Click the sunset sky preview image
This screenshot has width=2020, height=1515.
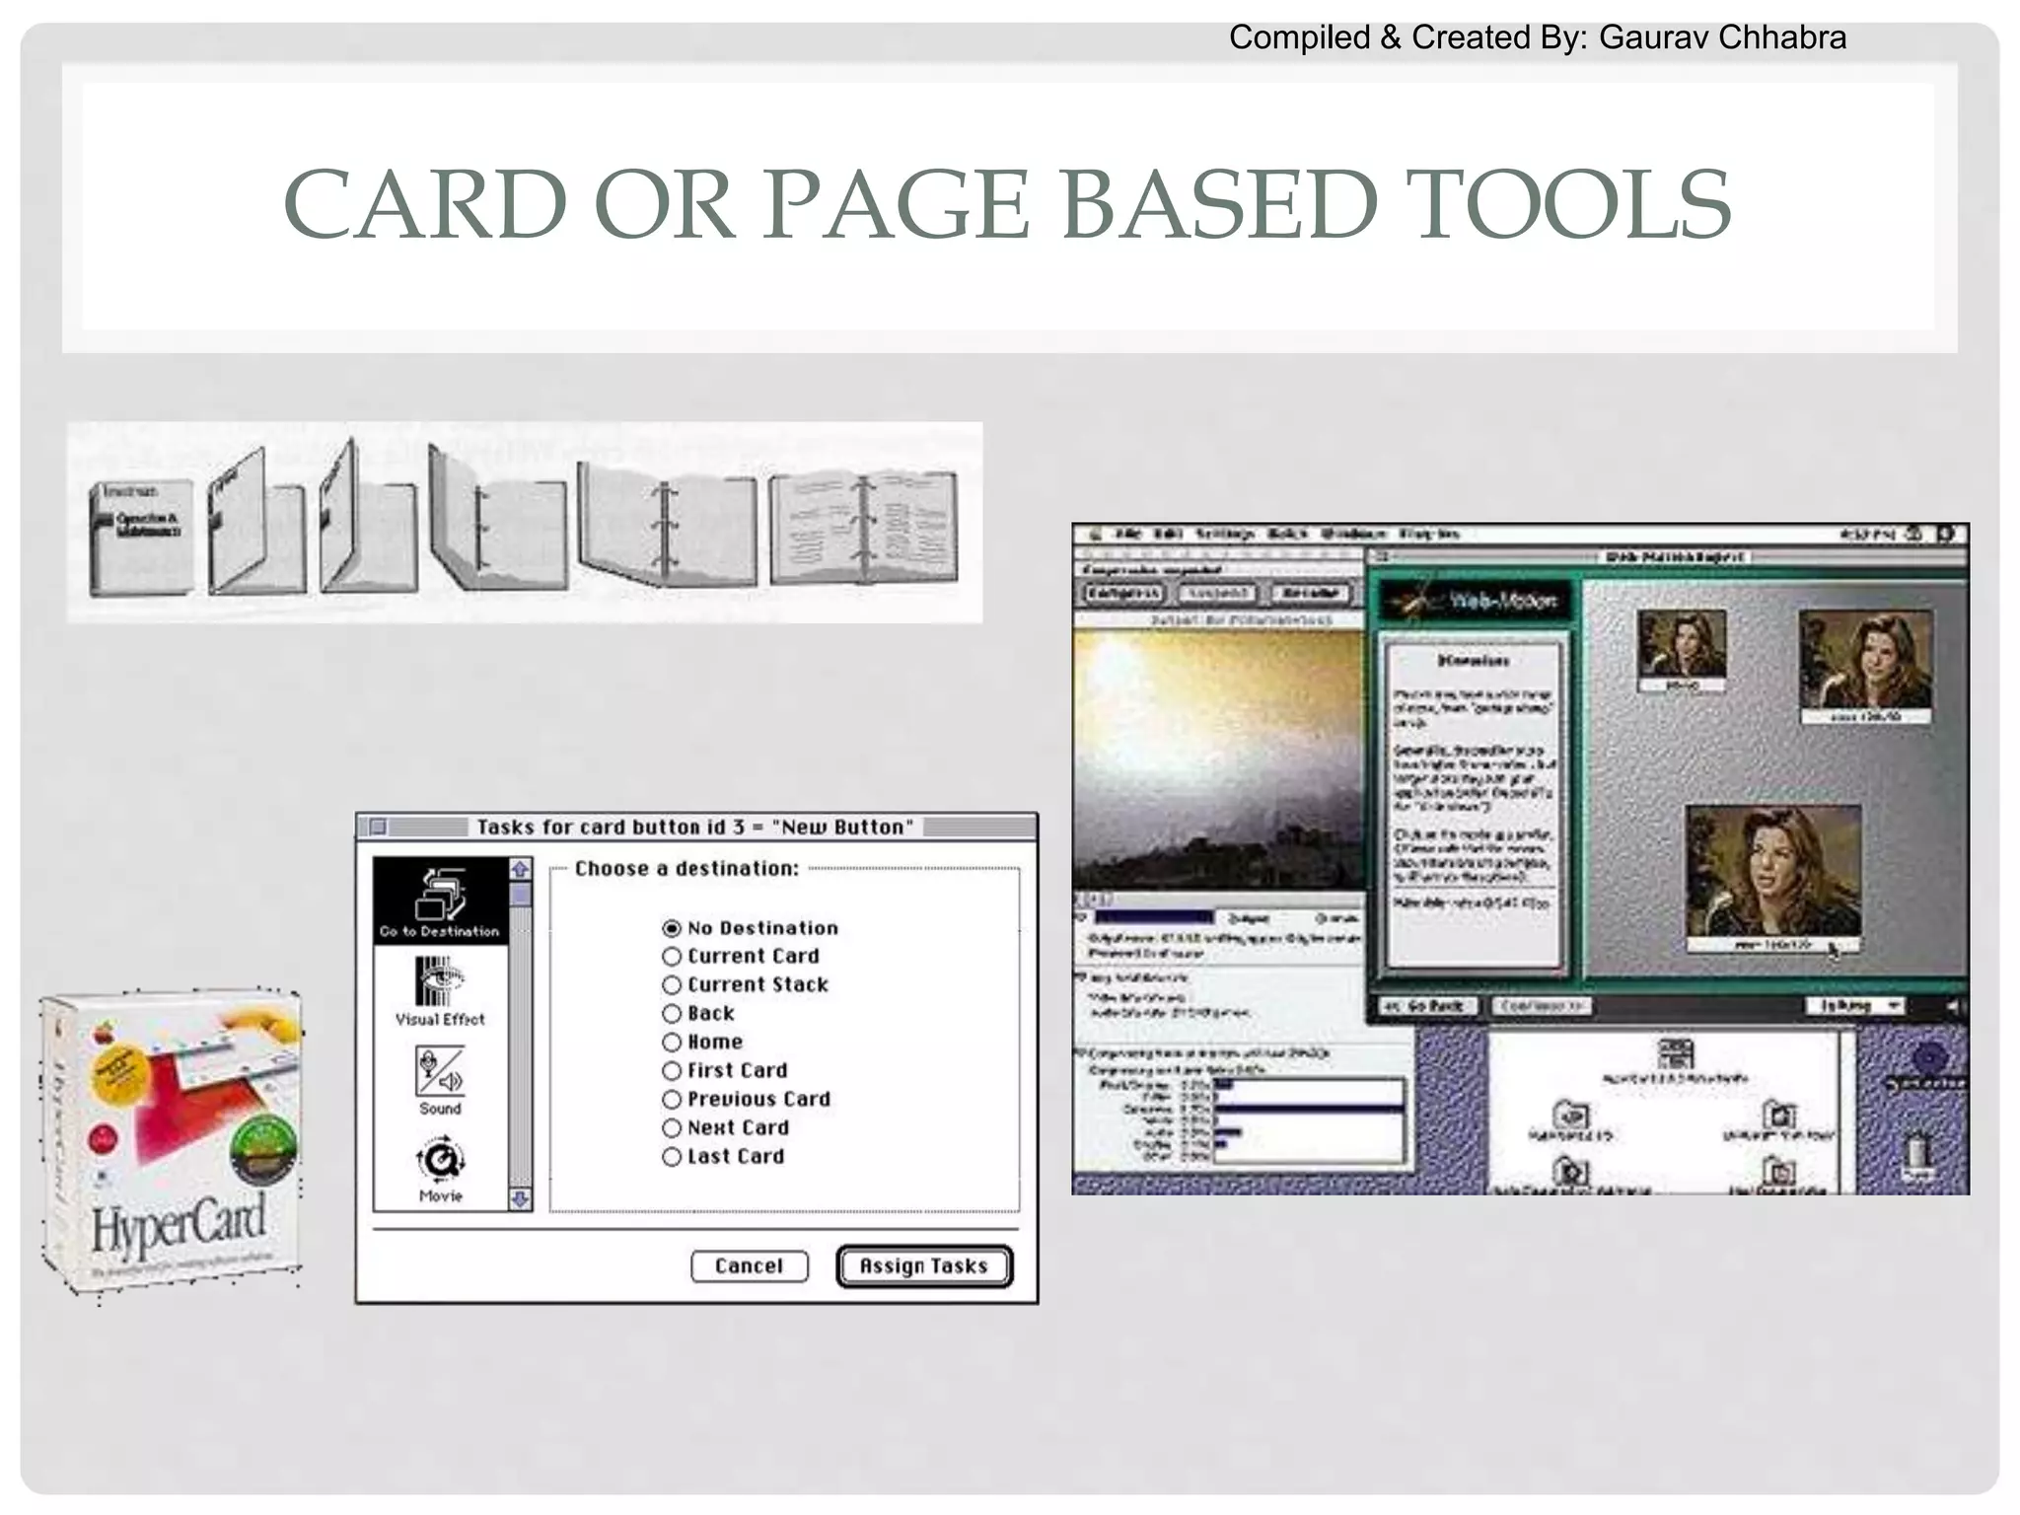(x=1218, y=759)
